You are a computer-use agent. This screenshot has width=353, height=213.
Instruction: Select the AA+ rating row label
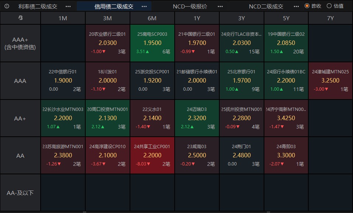click(x=20, y=118)
